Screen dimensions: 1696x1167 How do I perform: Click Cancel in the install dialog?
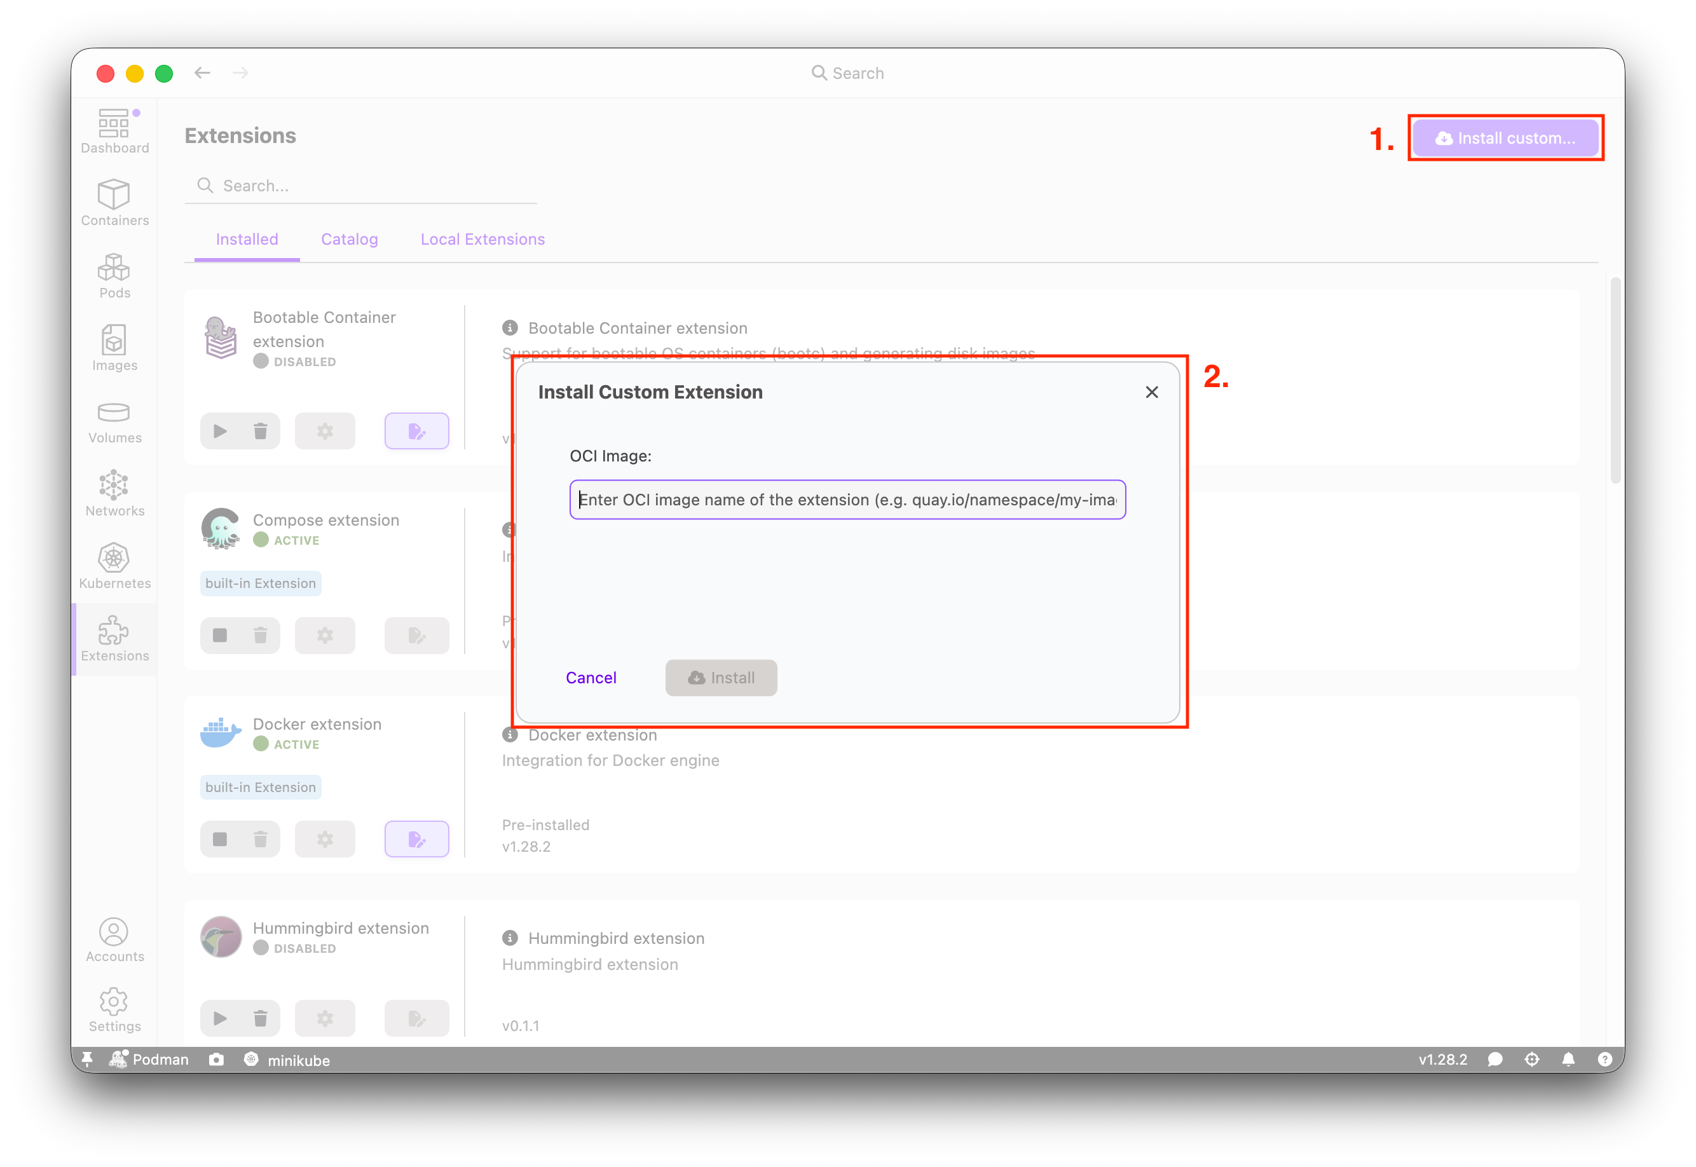(591, 678)
